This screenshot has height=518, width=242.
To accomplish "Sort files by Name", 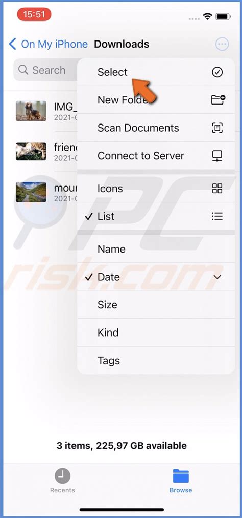I will click(156, 249).
